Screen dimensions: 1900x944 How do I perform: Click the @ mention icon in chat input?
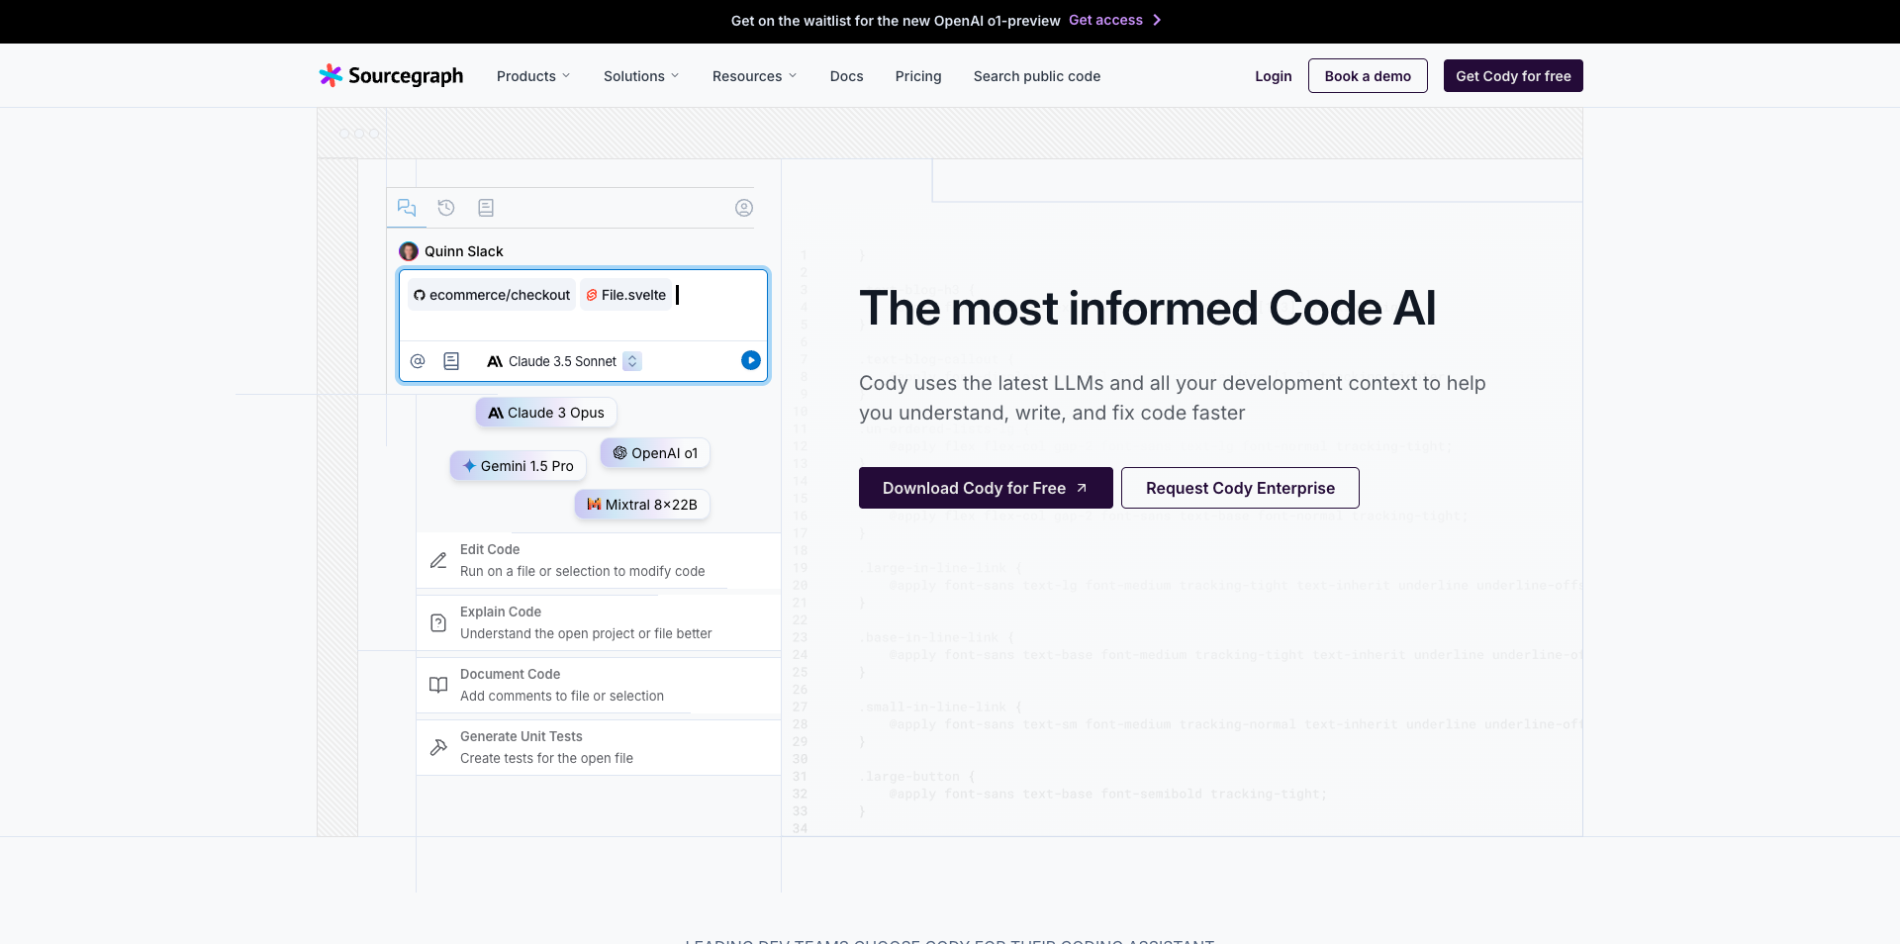[418, 361]
